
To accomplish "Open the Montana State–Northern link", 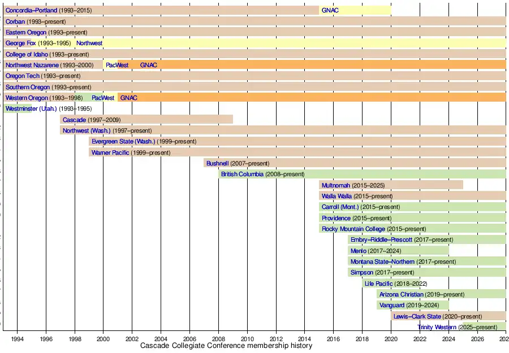I will tap(382, 262).
